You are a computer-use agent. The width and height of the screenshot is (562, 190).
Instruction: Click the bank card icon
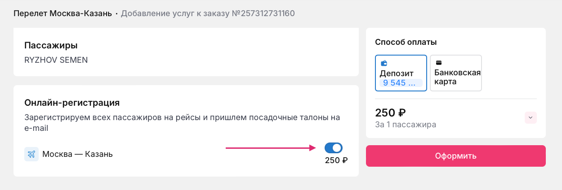(x=438, y=63)
